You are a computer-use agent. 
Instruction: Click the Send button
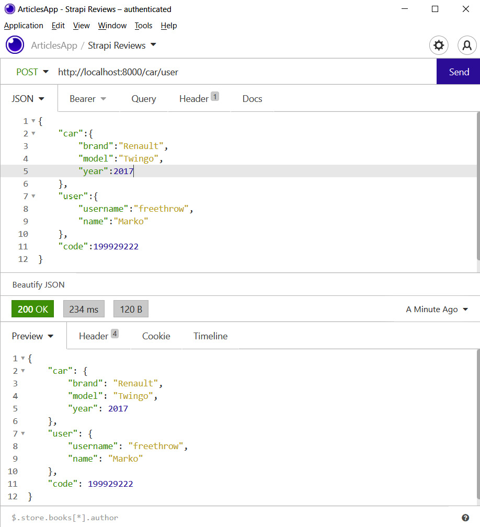[x=459, y=72]
